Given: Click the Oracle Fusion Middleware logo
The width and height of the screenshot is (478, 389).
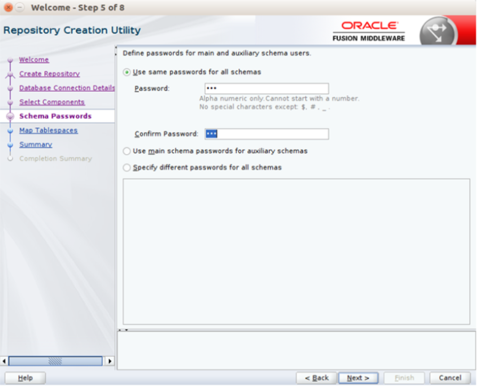Looking at the screenshot, I should 369,31.
